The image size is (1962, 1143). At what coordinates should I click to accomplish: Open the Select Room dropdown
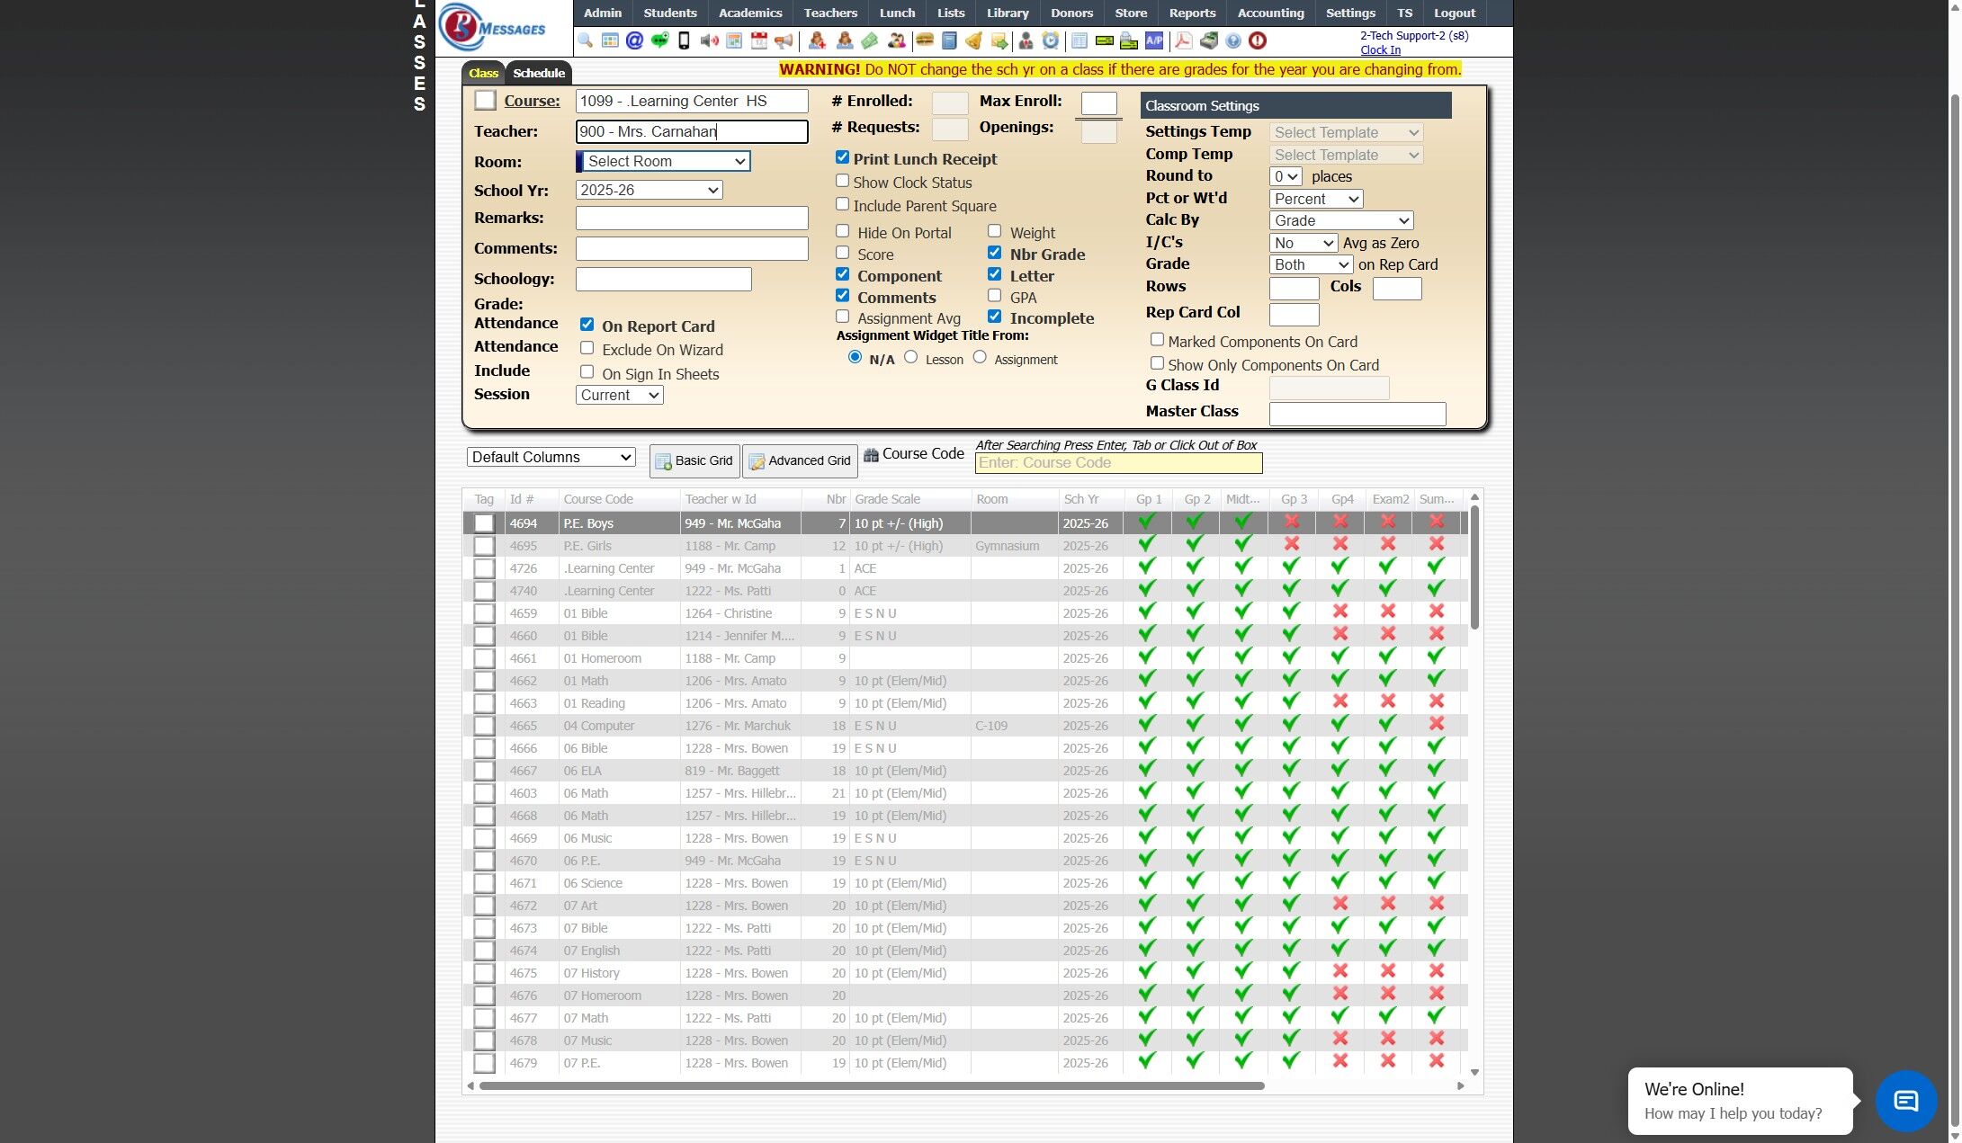pyautogui.click(x=665, y=161)
